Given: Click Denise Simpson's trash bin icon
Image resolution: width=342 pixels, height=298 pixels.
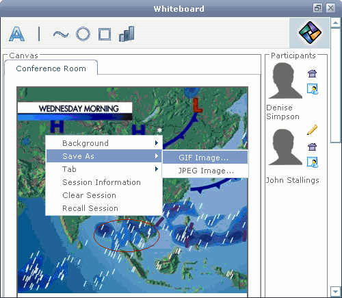Looking at the screenshot, I should coord(312,73).
